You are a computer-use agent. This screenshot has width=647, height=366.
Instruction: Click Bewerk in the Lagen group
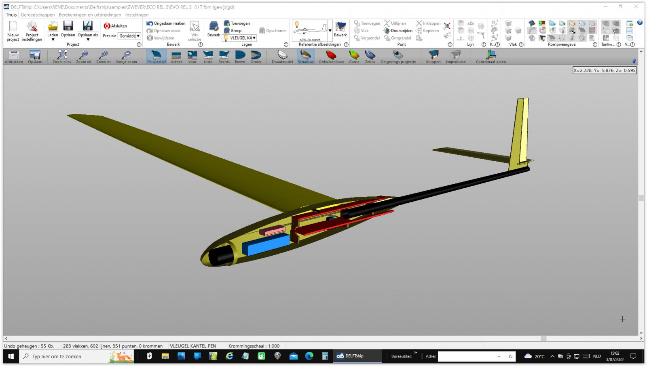[214, 29]
